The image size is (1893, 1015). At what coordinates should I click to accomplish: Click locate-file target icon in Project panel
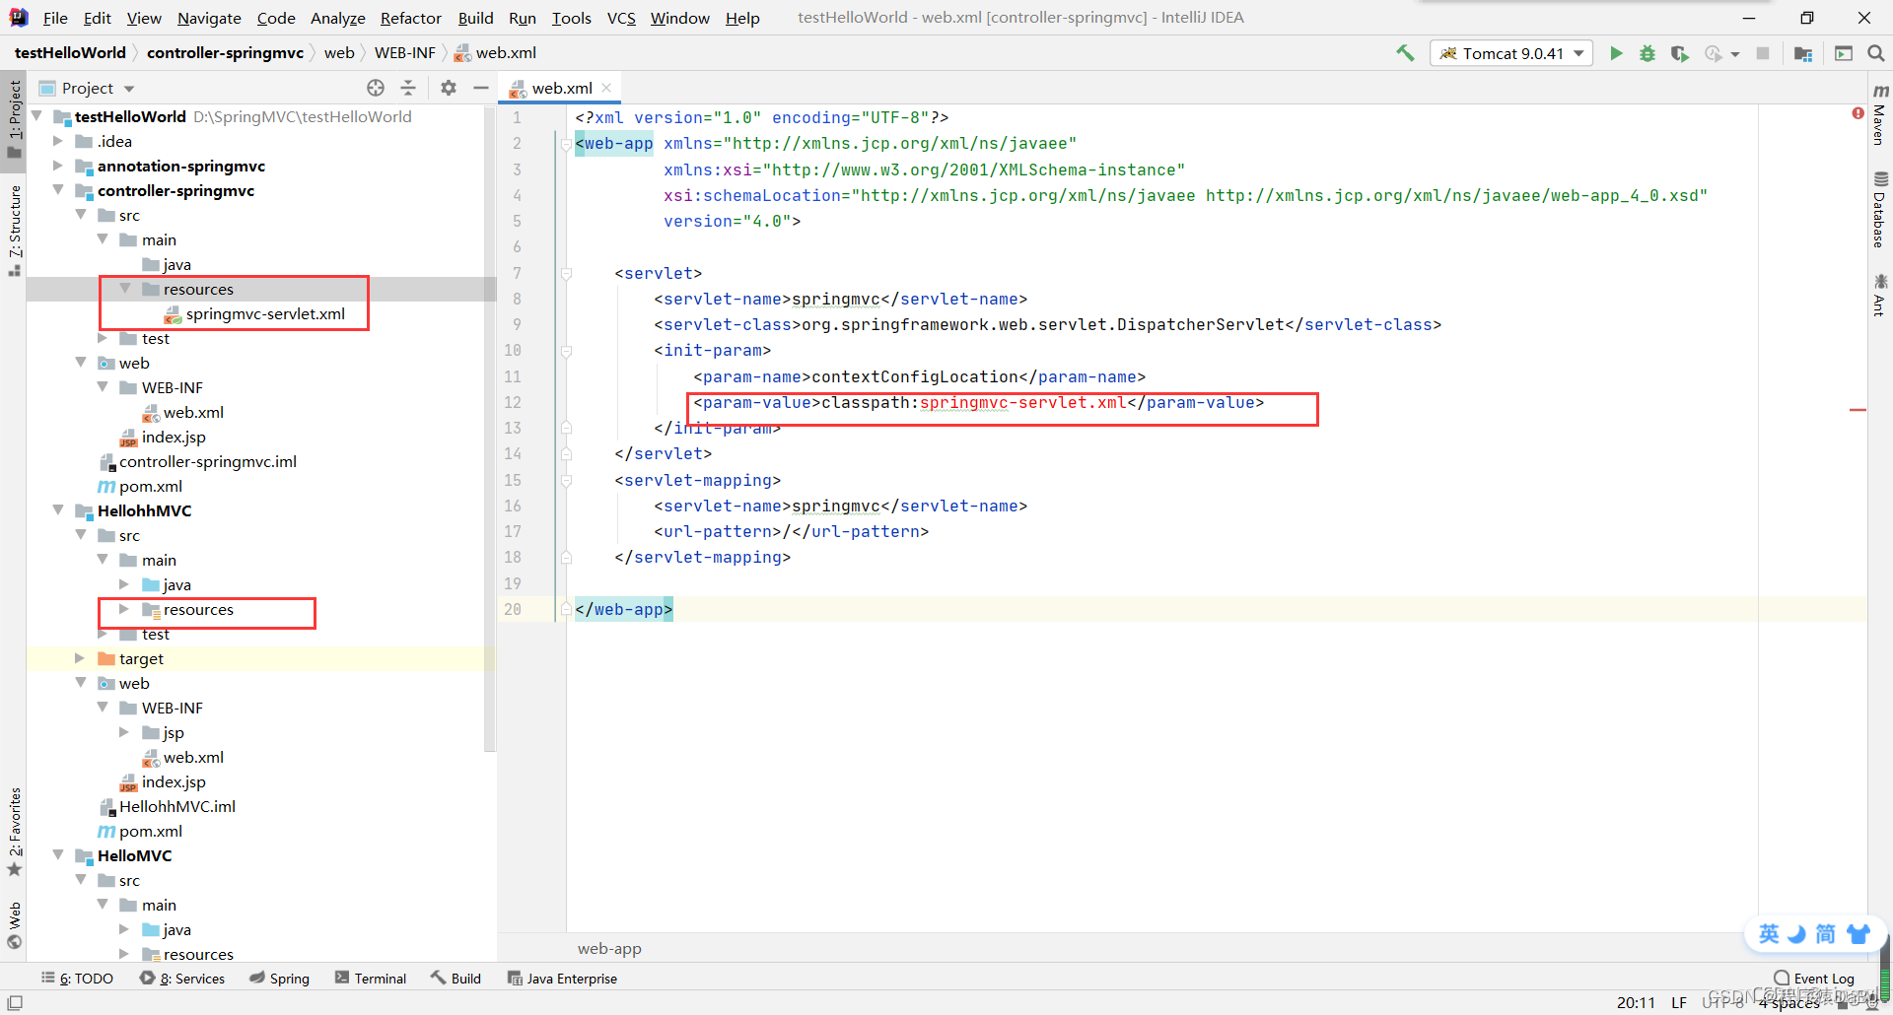pyautogui.click(x=376, y=88)
